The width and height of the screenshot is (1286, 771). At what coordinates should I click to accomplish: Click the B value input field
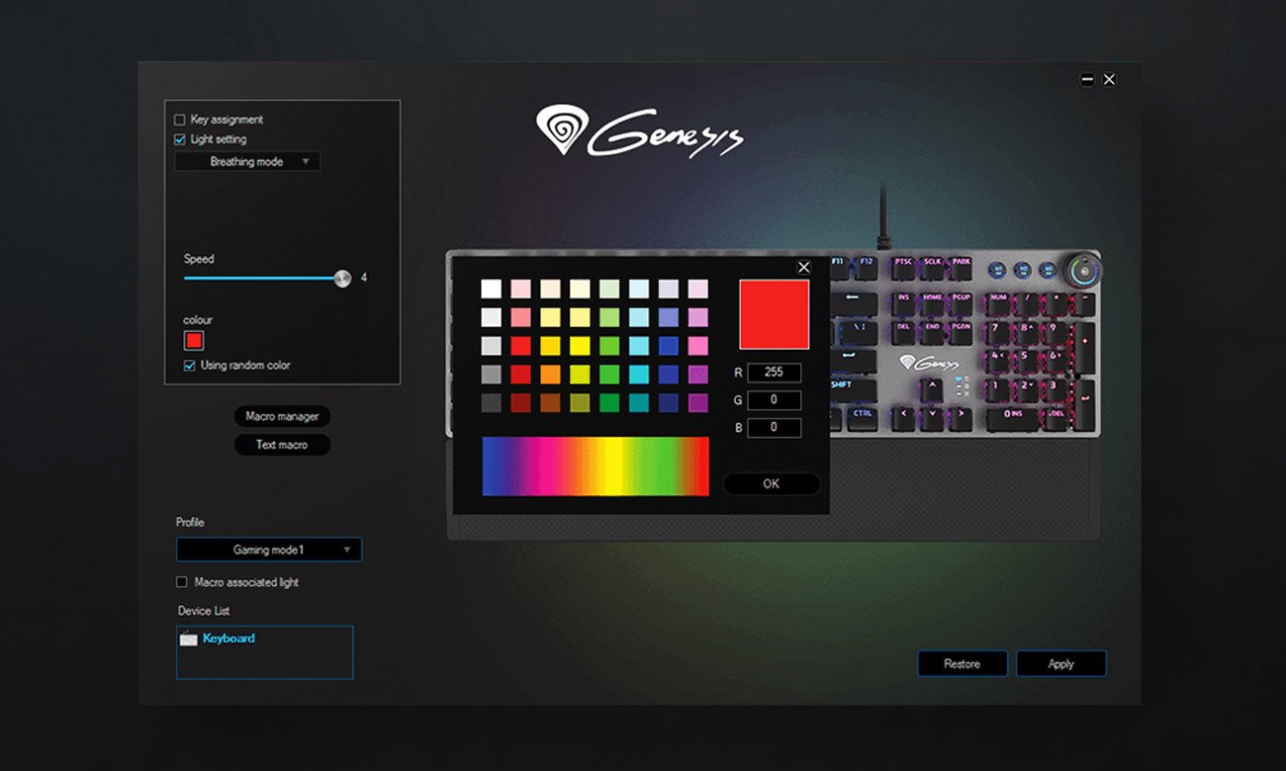point(775,428)
